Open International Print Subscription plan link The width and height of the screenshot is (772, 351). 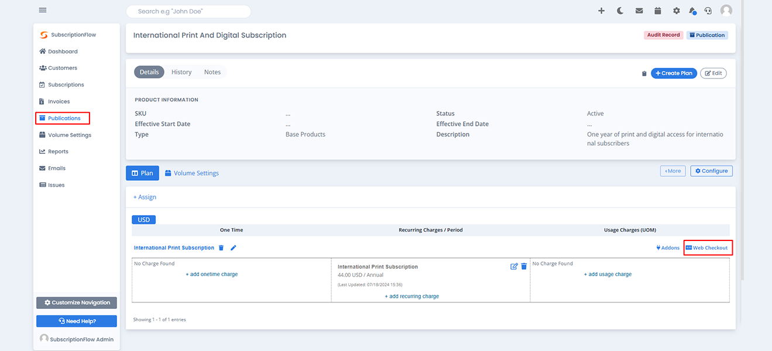pos(174,248)
